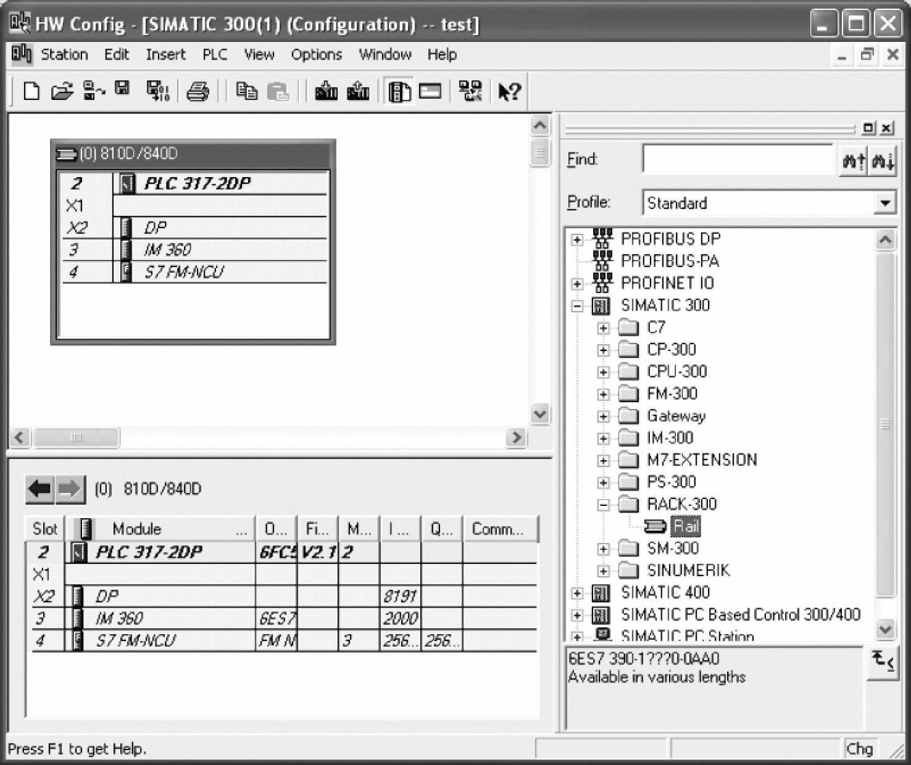Click the open online station icon

point(94,91)
